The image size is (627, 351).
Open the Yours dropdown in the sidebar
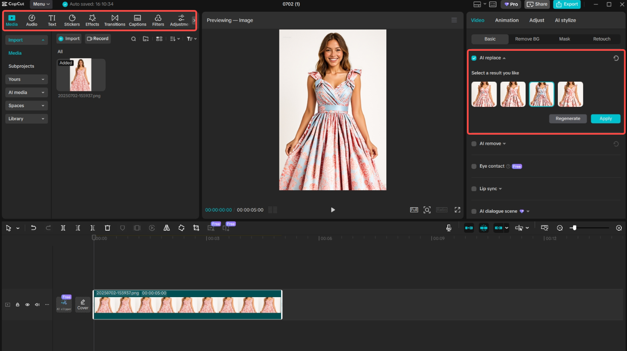pyautogui.click(x=26, y=79)
